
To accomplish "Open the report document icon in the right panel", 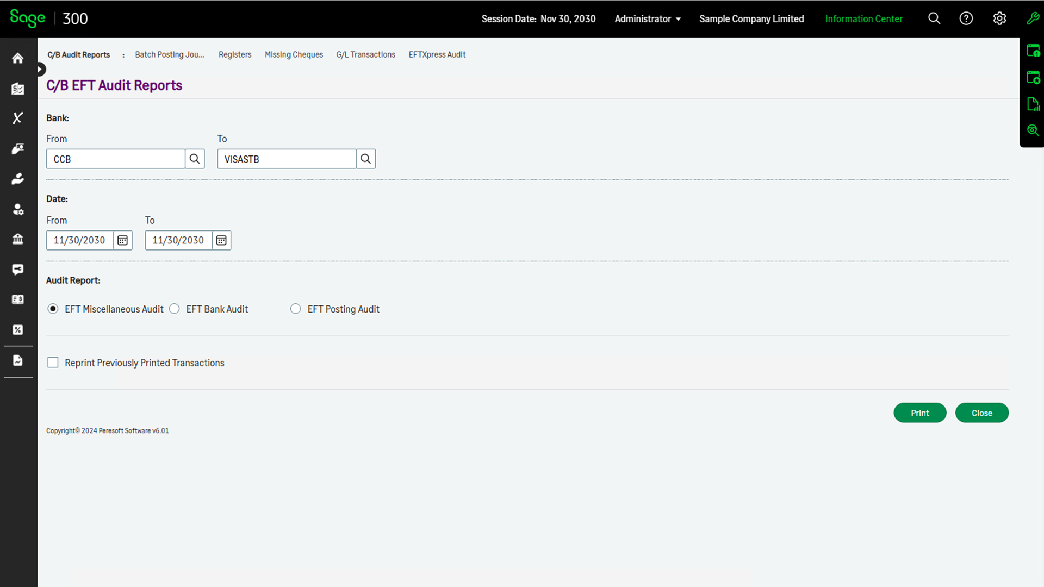I will [1033, 104].
